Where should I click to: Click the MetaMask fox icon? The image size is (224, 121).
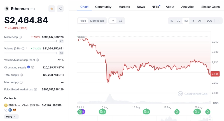pos(15,110)
